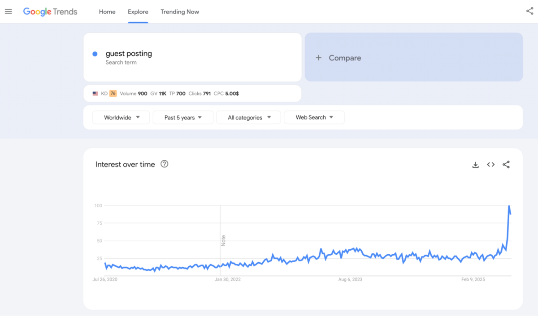Click the US flag icon in metrics bar
The width and height of the screenshot is (538, 316).
[95, 94]
